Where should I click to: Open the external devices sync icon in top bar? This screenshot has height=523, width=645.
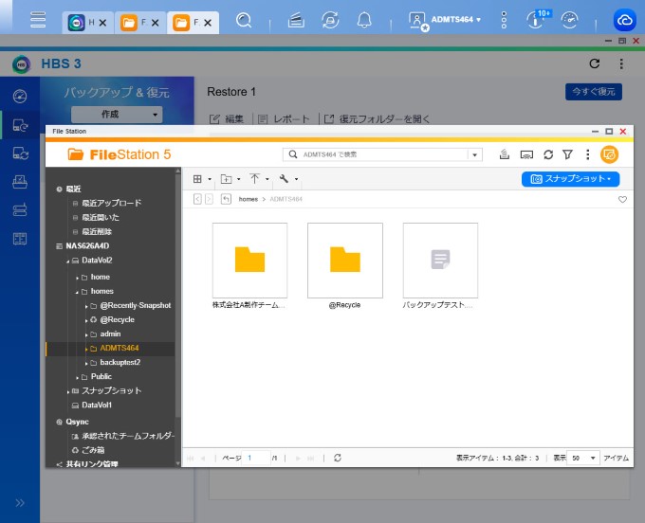click(330, 20)
